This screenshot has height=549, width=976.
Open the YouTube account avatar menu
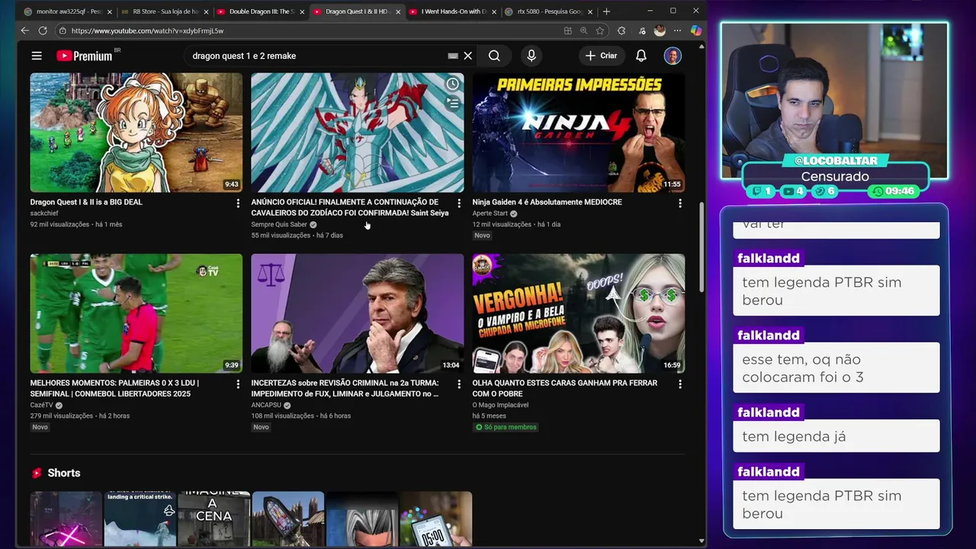[x=673, y=56]
